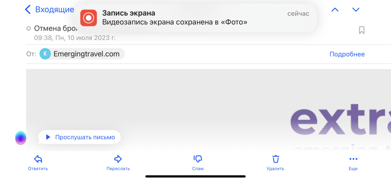Toggle the unread dot beside subject

29,28
